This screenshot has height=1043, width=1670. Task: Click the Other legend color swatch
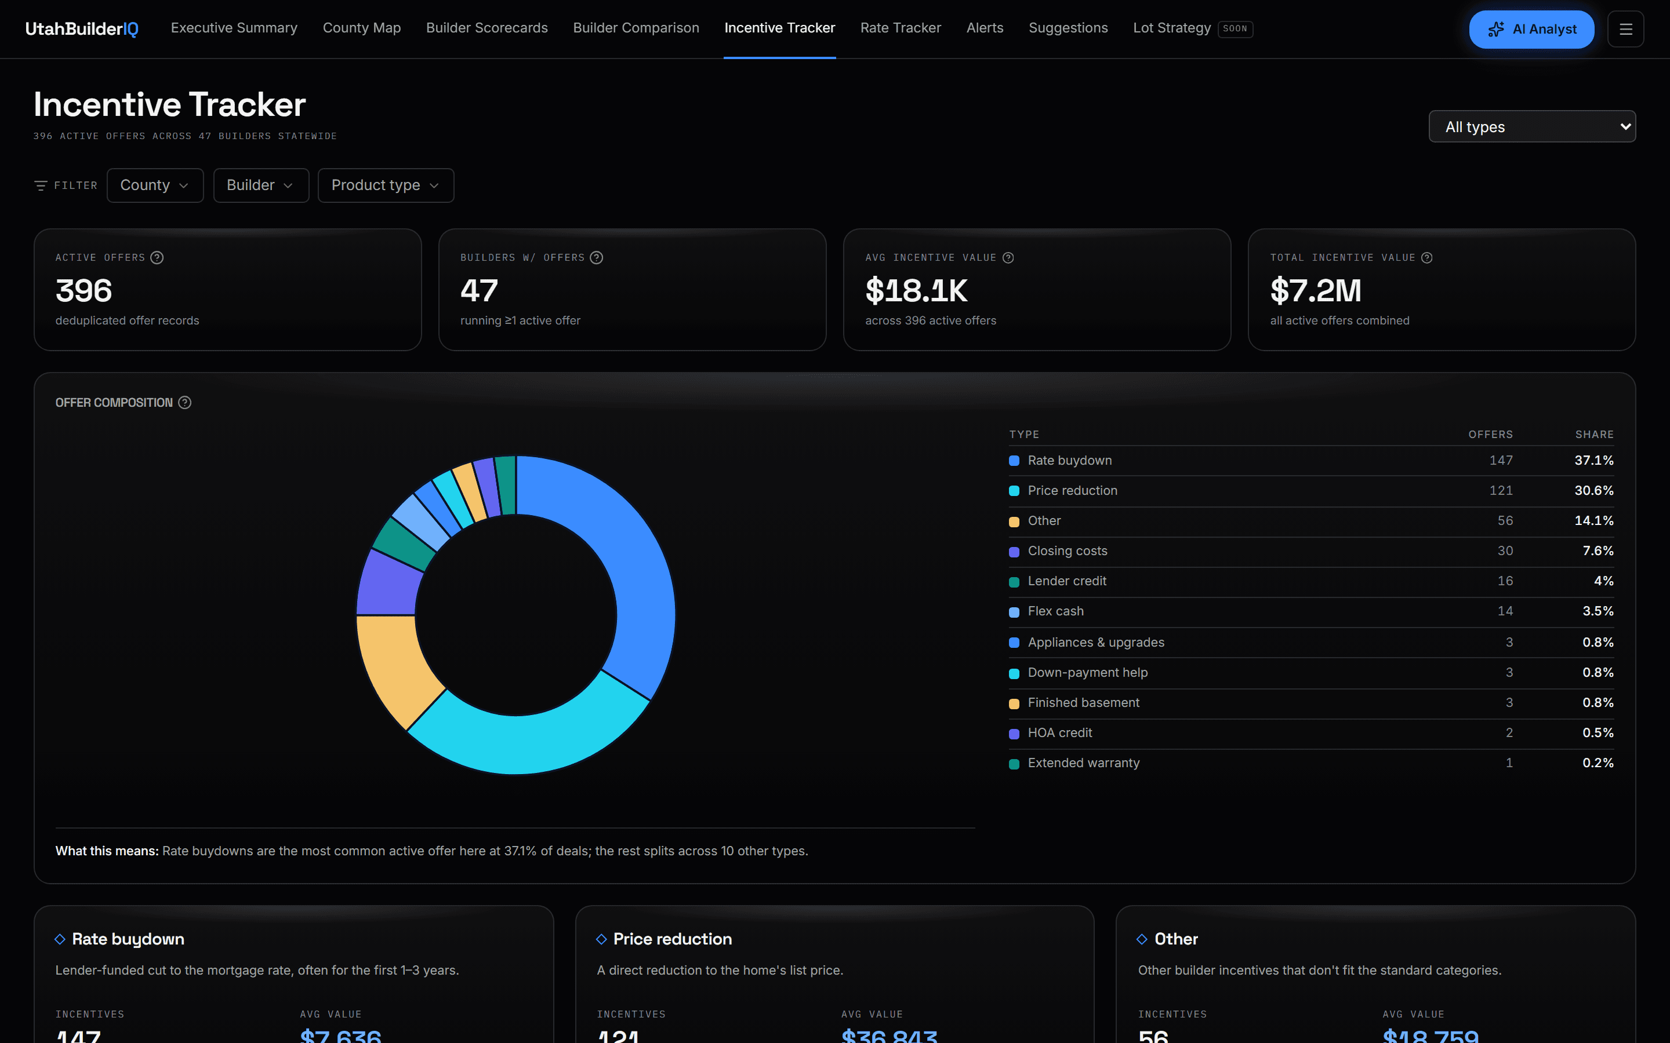pos(1014,521)
